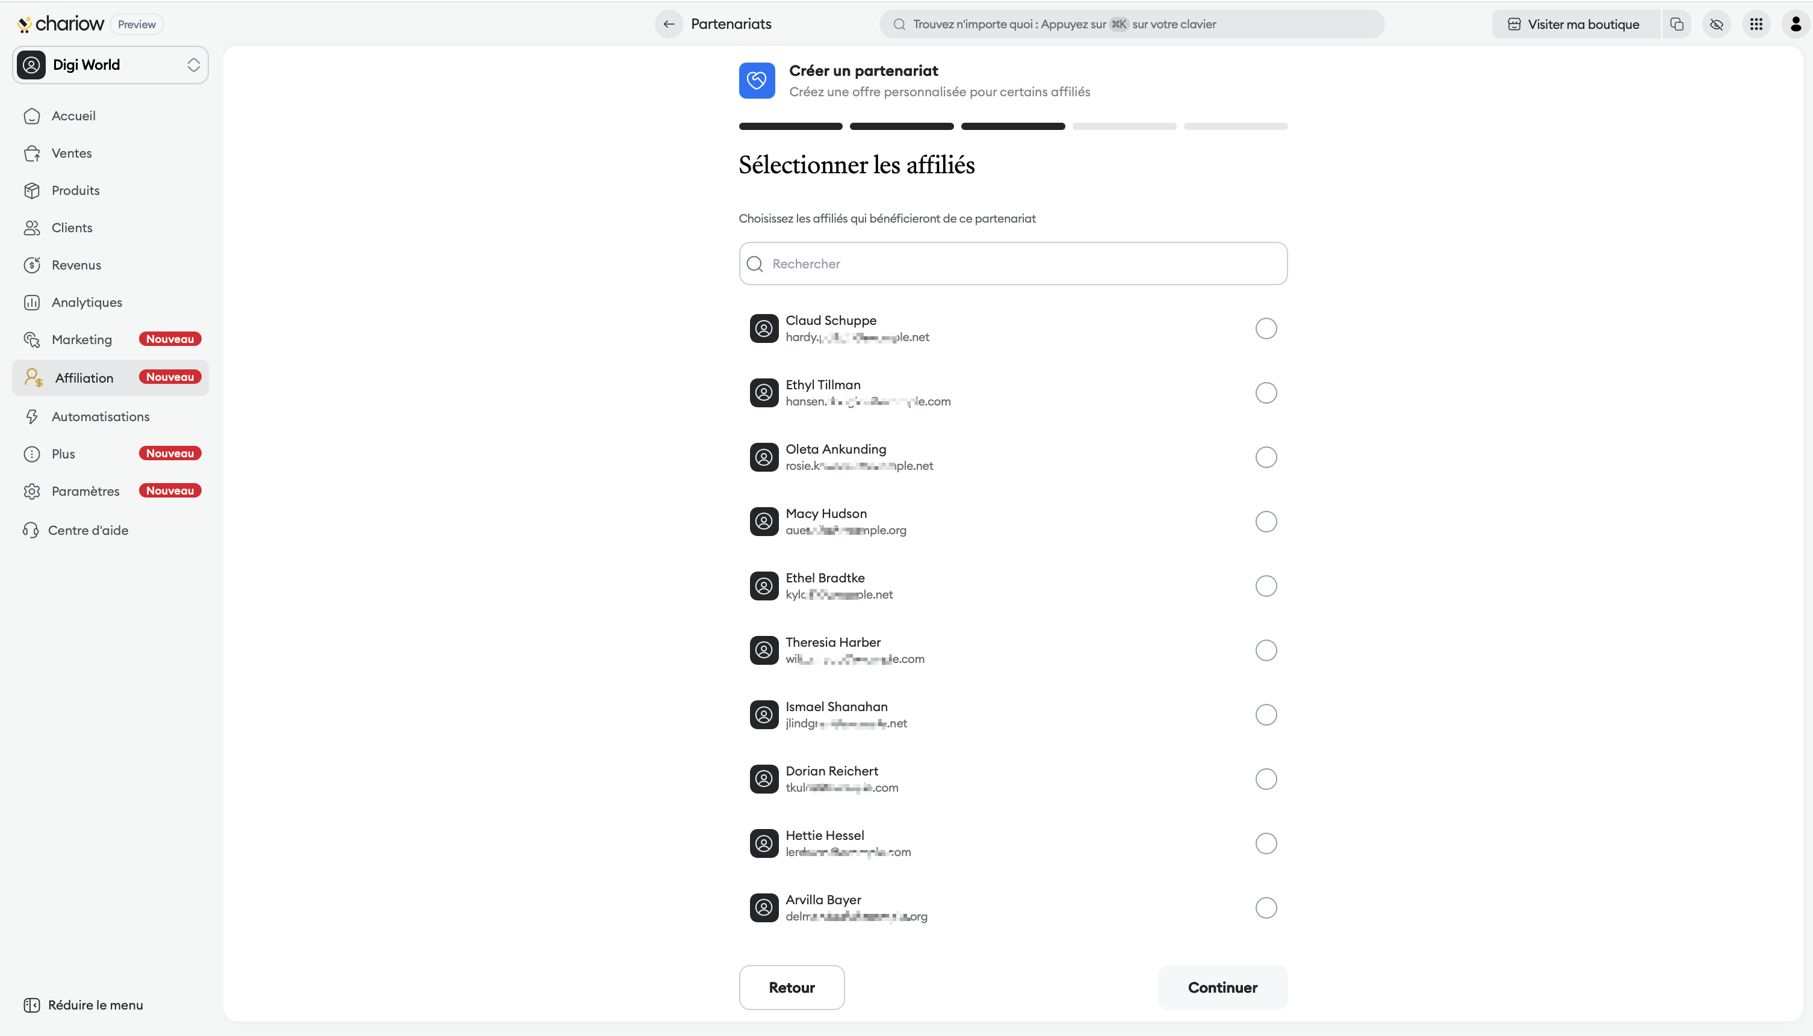Click the Centre d'aide headset icon
Viewport: 1813px width, 1036px height.
[x=31, y=530]
